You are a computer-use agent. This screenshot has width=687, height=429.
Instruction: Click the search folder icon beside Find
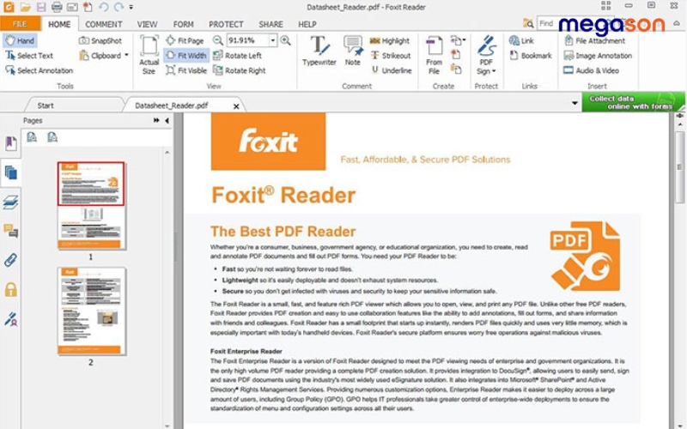point(528,23)
